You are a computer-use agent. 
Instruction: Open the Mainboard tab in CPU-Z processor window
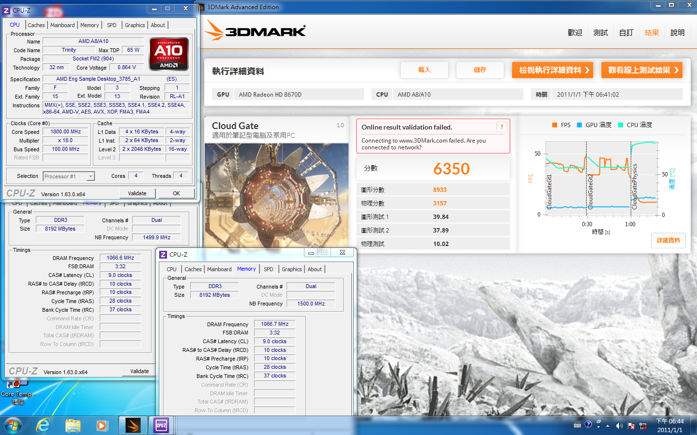point(62,25)
